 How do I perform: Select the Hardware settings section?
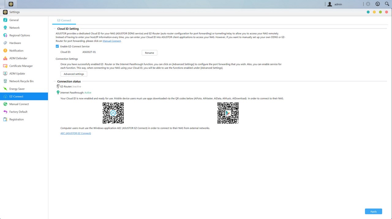pos(24,43)
